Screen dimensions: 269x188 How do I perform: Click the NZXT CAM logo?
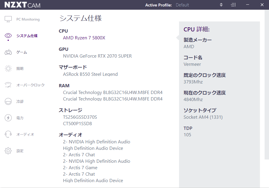coord(23,5)
